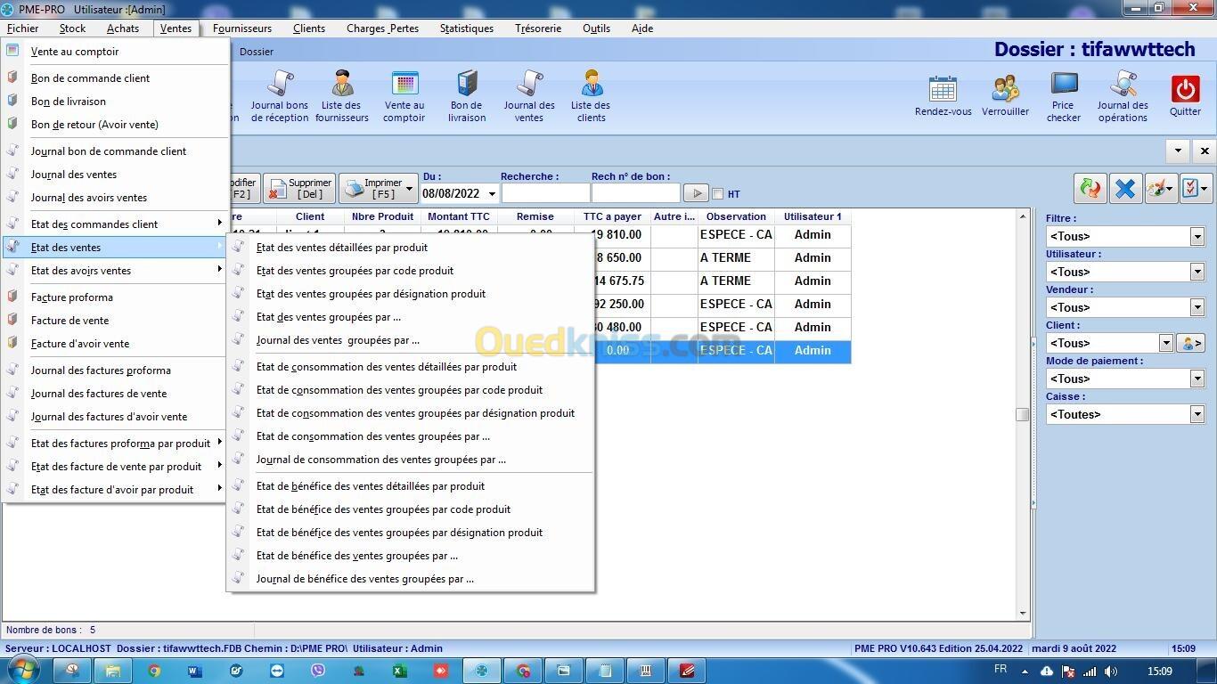Click the green refresh icon button
Viewport: 1217px width, 684px height.
coord(1090,188)
